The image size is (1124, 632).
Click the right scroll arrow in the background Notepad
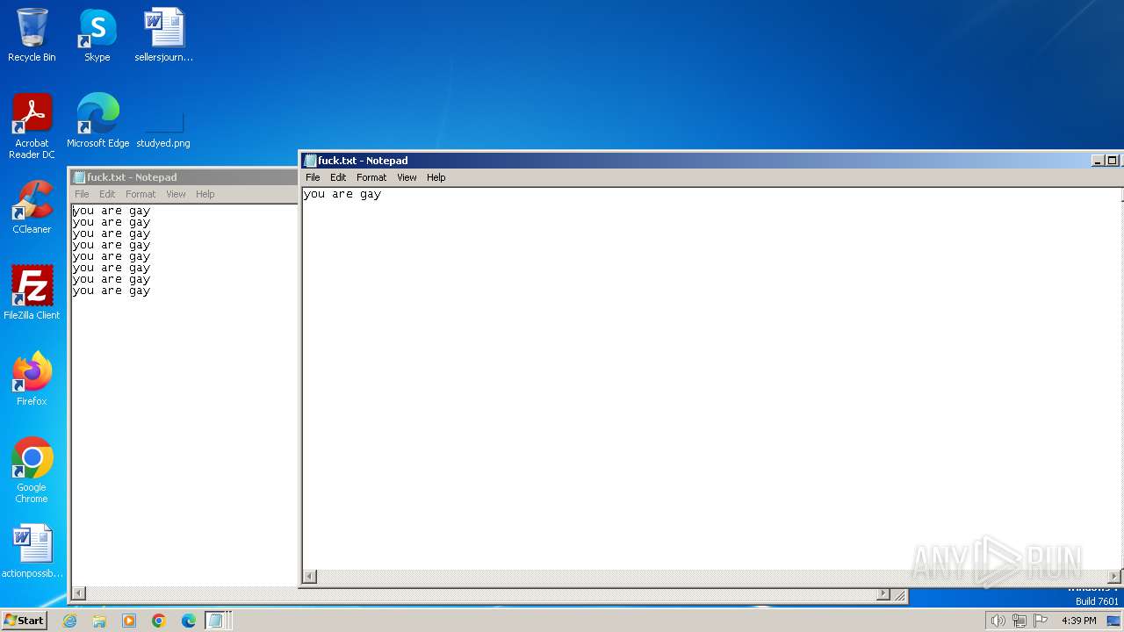(883, 594)
